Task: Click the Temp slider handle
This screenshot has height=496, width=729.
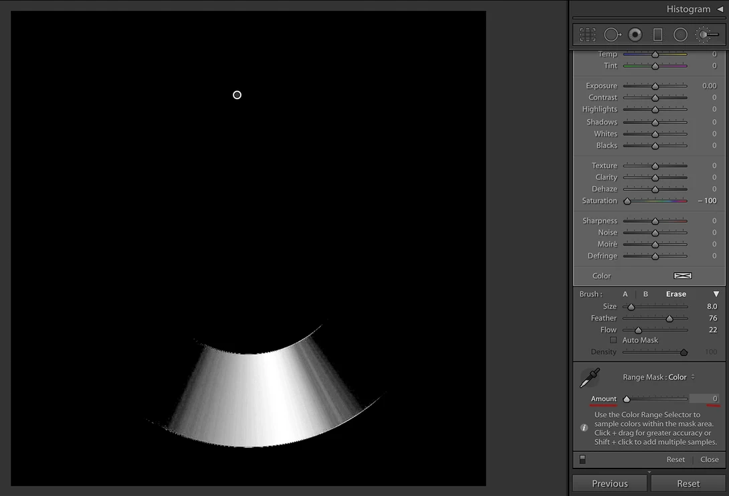Action: pyautogui.click(x=655, y=54)
